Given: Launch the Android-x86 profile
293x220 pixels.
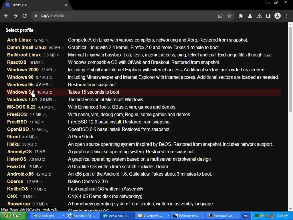Looking at the screenshot, I should click(x=20, y=174).
